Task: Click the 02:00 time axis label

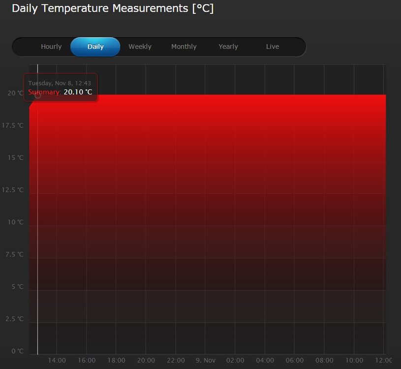Action: coord(235,360)
